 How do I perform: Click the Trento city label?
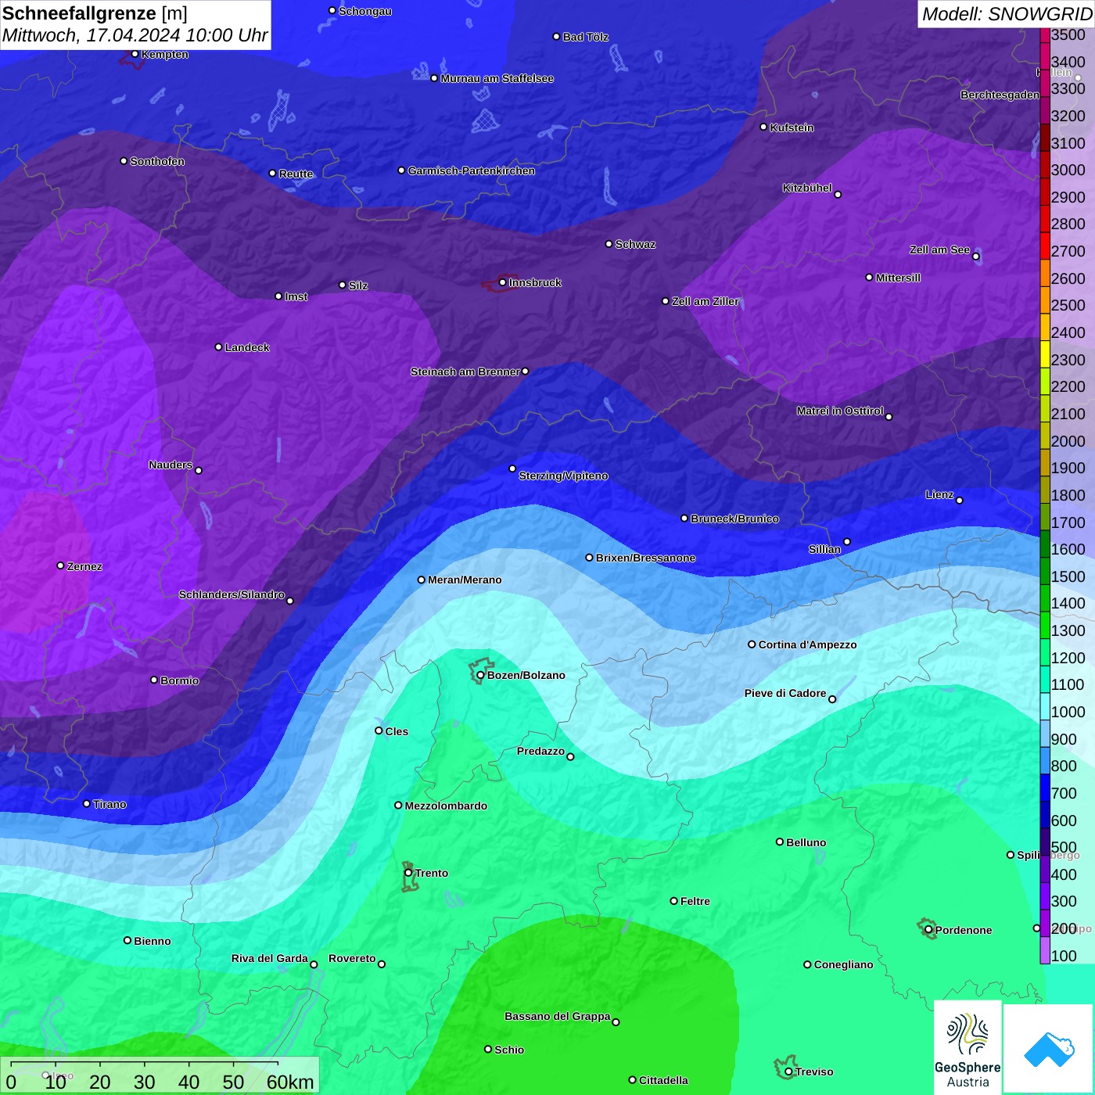coord(432,873)
